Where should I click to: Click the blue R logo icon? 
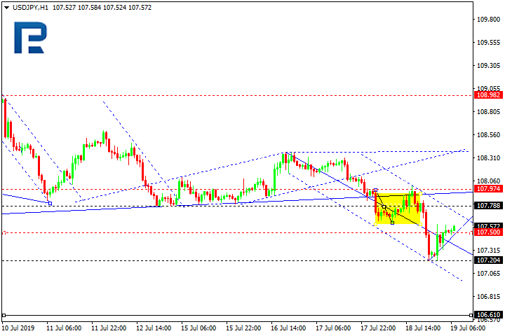point(30,37)
